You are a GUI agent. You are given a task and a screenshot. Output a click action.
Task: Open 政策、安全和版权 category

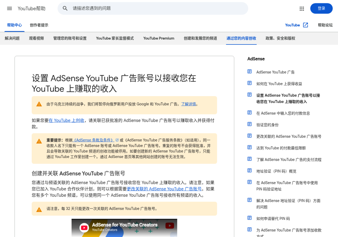click(x=281, y=38)
